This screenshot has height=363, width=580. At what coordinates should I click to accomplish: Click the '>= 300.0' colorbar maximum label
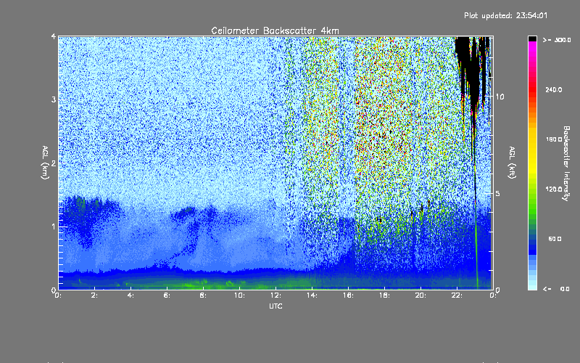(x=557, y=40)
